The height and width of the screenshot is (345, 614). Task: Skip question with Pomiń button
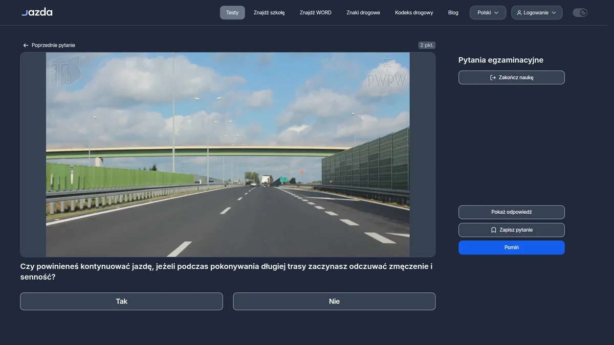pos(512,247)
